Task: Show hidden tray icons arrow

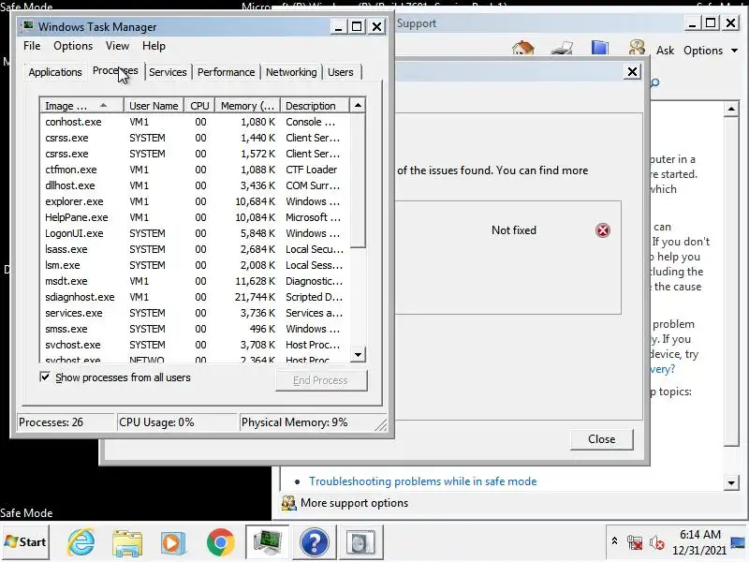Action: 614,540
